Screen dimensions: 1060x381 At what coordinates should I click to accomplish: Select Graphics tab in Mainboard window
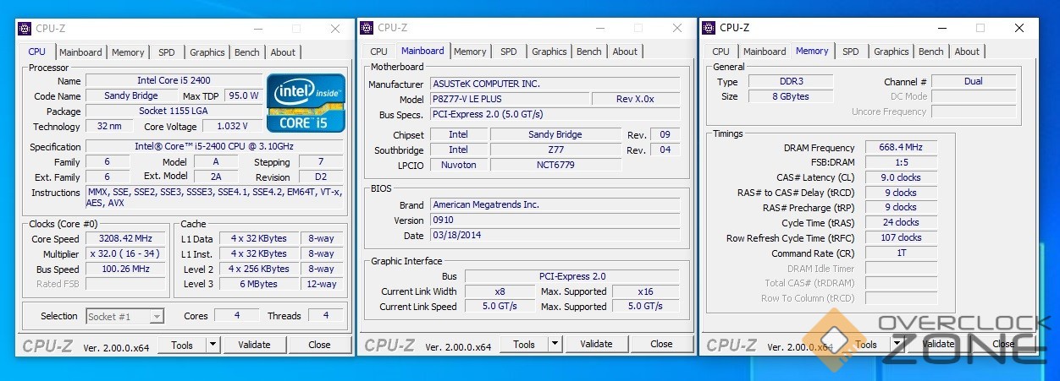[x=549, y=52]
